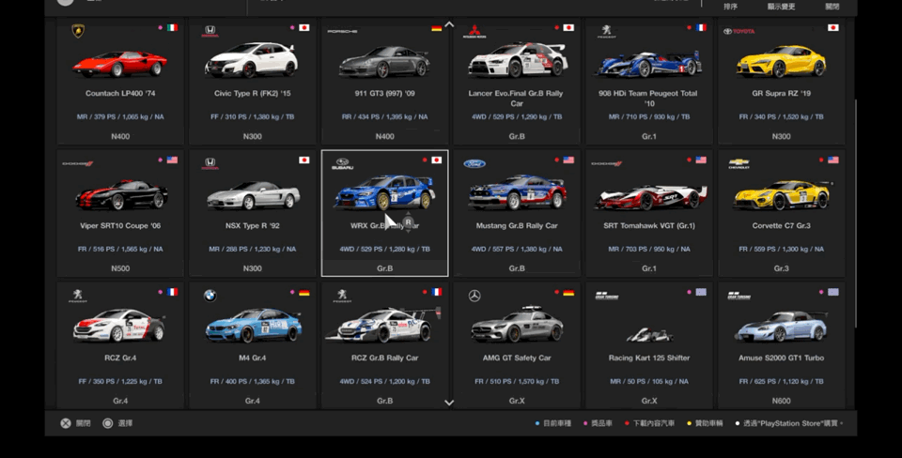Select the red Countach LP400 car image
Viewport: 902px width, 458px height.
click(x=120, y=63)
